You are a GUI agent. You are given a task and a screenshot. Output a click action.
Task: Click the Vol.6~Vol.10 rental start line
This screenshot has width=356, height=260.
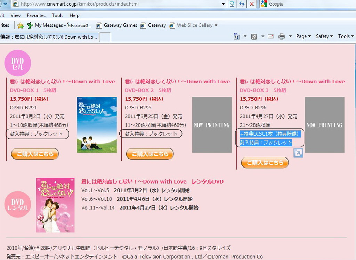pyautogui.click(x=137, y=199)
